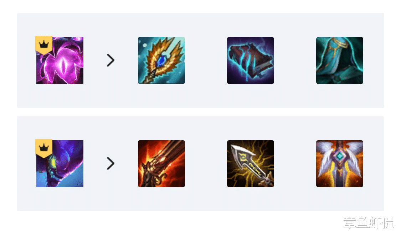Click the crown badge on the pink eye portrait
This screenshot has width=401, height=237.
coord(44,45)
